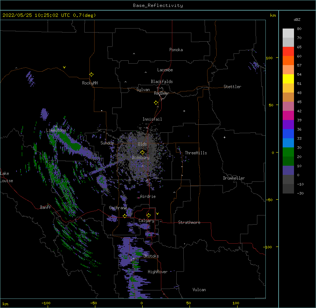Click the Limestone label

[x=56, y=130]
